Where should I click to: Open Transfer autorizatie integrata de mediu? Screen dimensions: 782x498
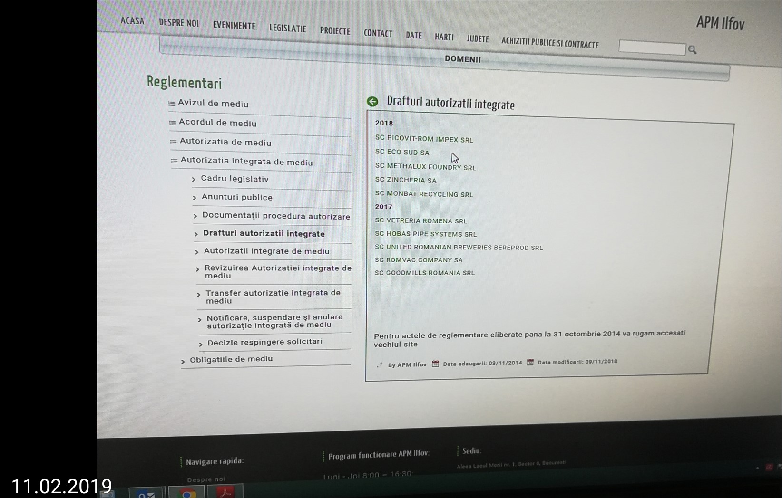tap(273, 297)
